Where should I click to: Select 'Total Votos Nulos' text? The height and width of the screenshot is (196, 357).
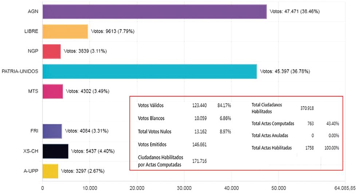[154, 131]
